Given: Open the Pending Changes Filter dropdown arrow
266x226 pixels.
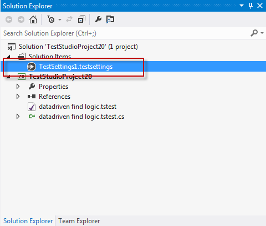Looking at the screenshot, I should pos(60,19).
